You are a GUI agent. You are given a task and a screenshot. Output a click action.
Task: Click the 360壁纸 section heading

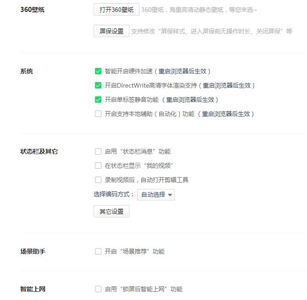33,10
